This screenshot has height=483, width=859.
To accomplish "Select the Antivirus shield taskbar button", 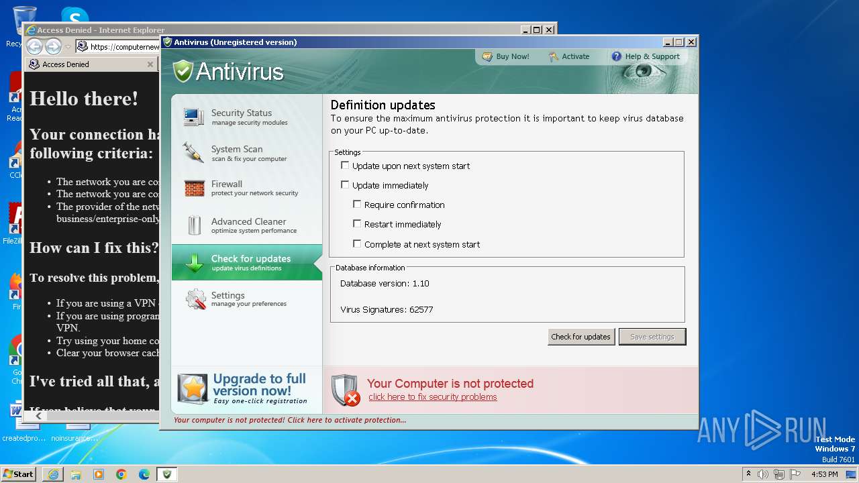I will (x=167, y=474).
